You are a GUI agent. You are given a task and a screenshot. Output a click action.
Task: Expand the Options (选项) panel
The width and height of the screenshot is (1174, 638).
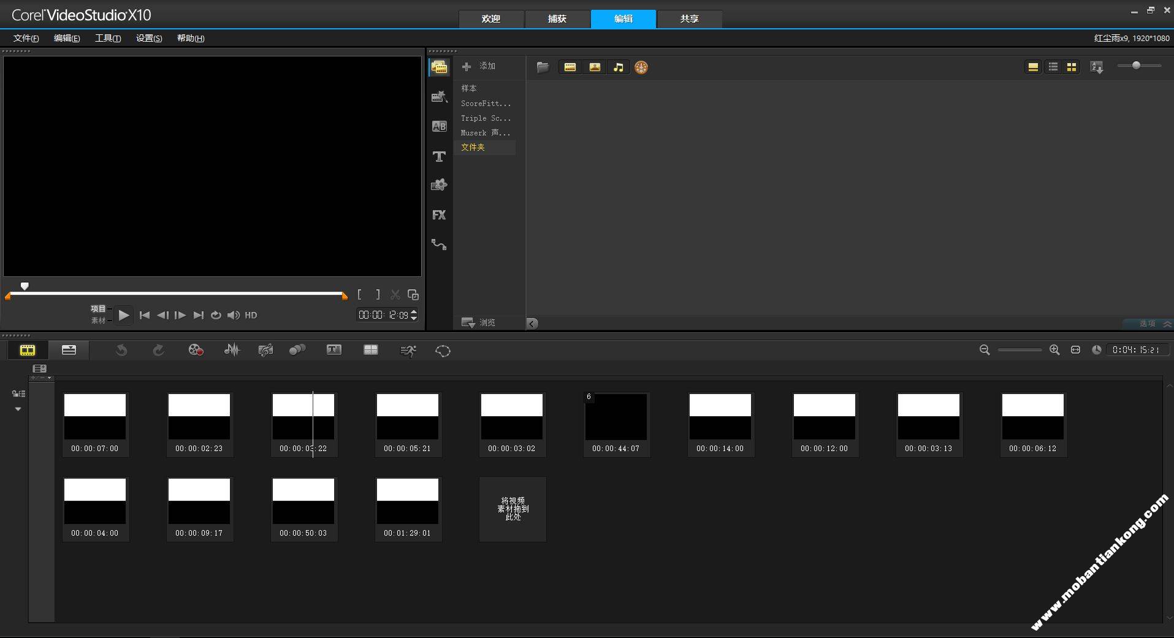pos(1149,324)
